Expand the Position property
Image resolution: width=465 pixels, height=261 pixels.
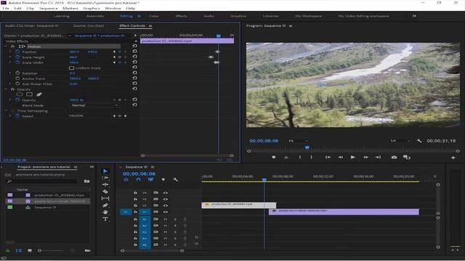point(9,51)
